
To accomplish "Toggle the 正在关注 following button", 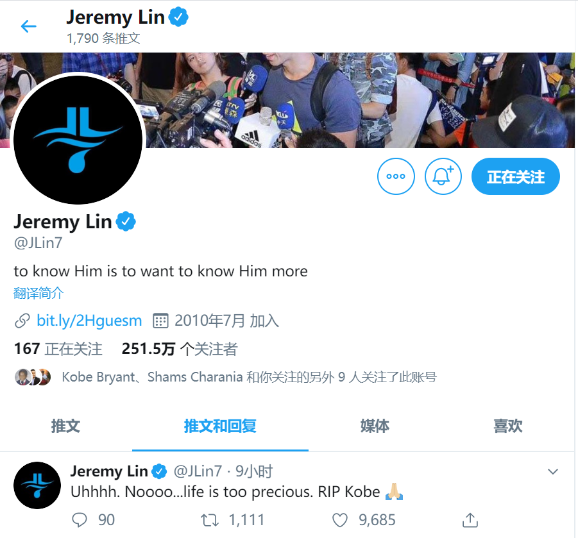I will click(516, 176).
